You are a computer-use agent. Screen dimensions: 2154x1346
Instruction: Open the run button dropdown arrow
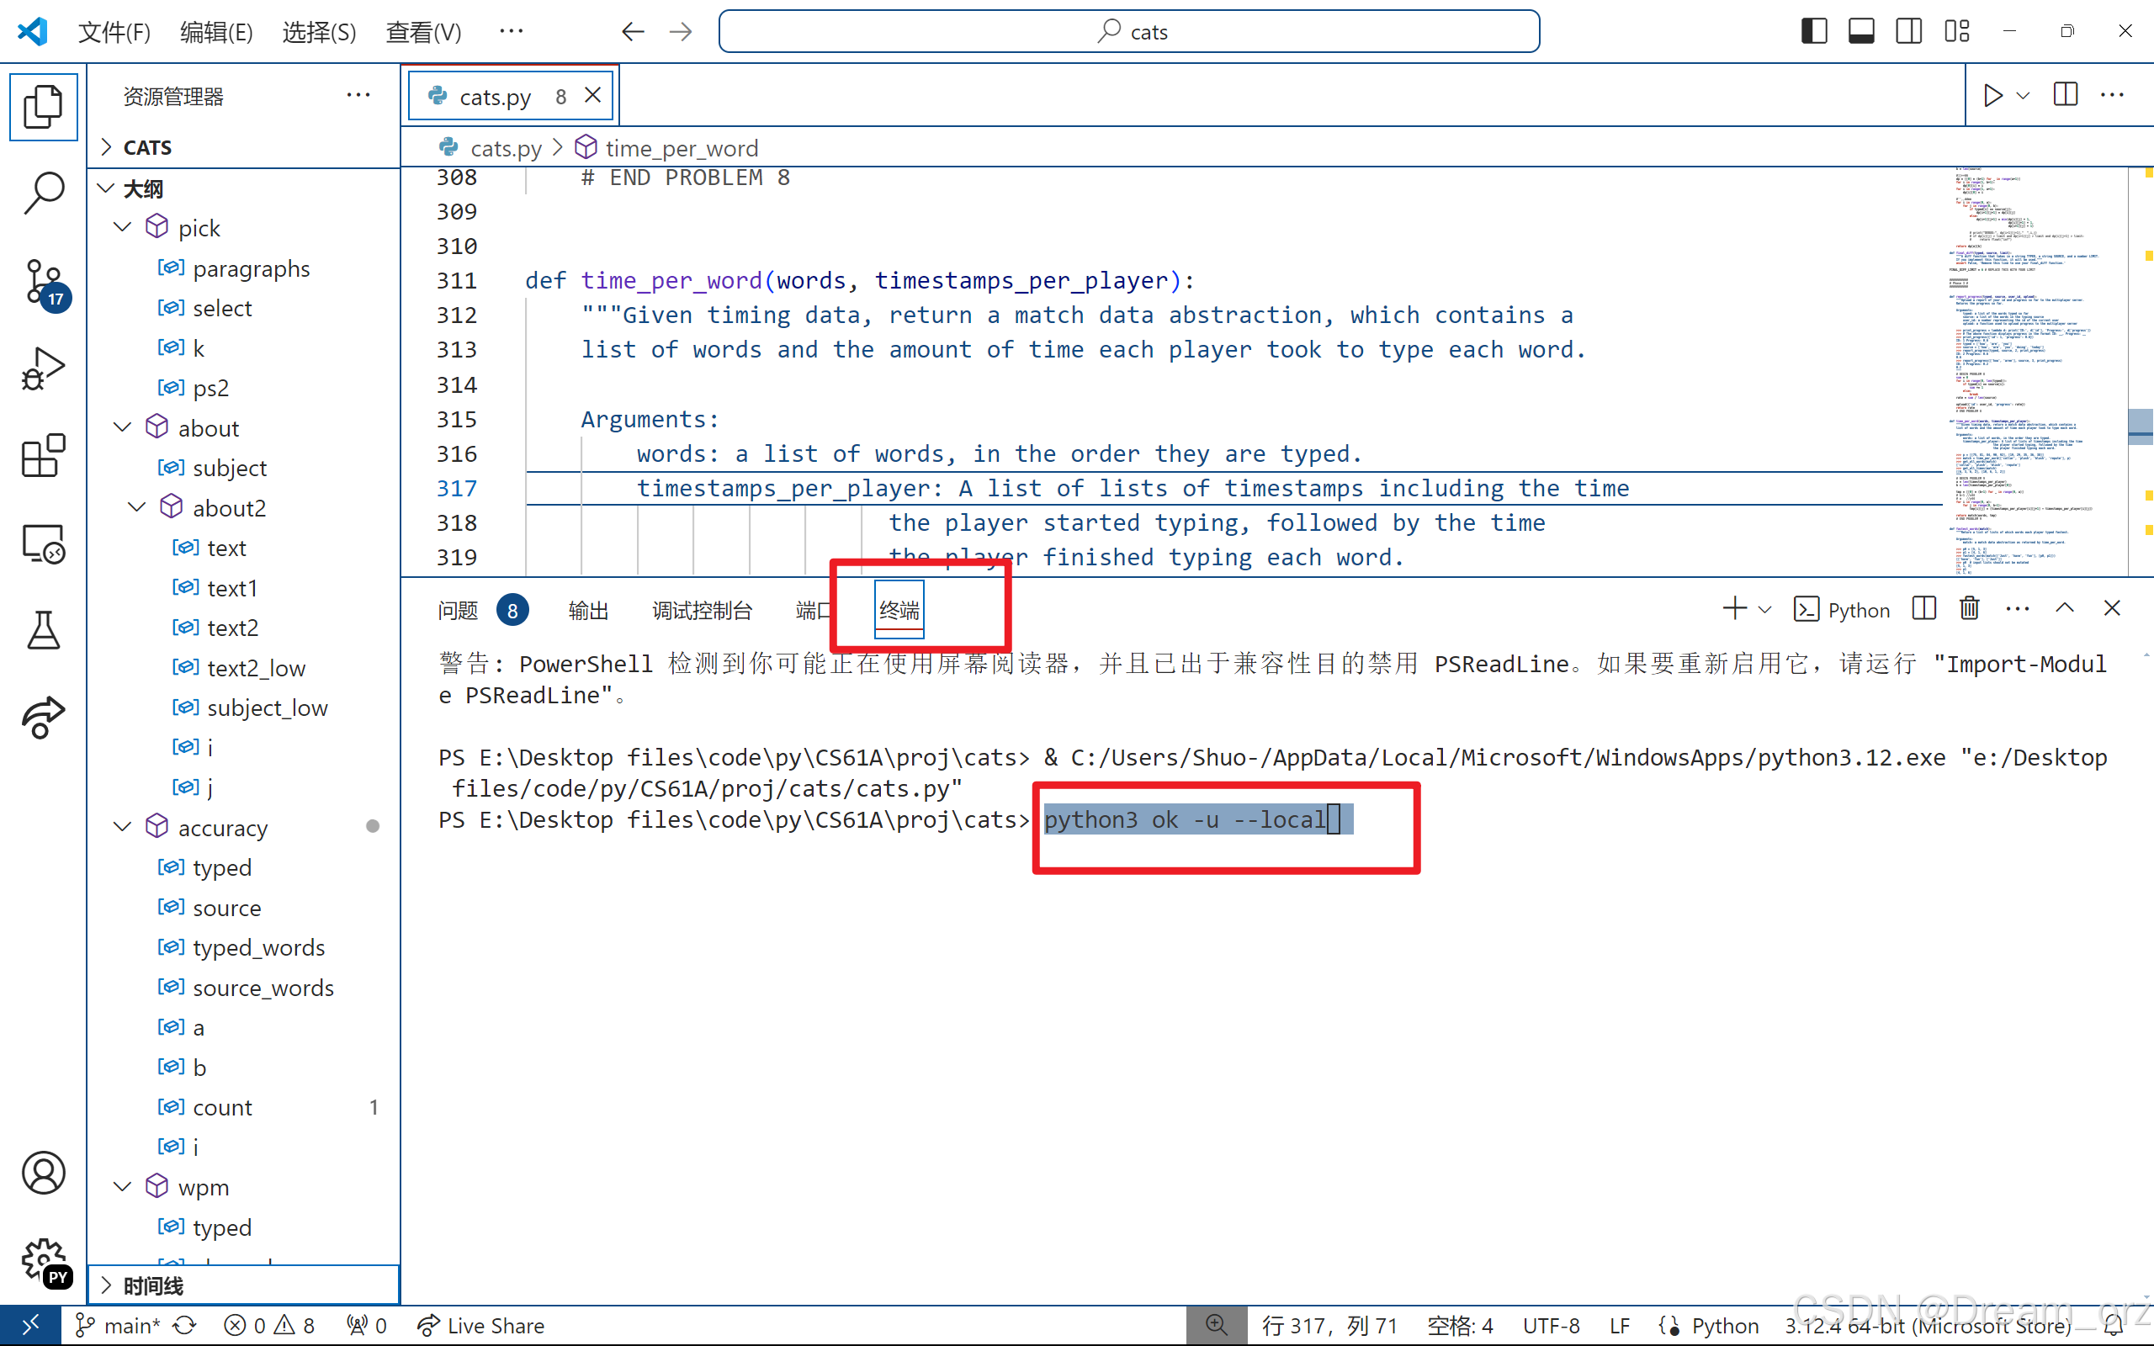click(x=2021, y=94)
